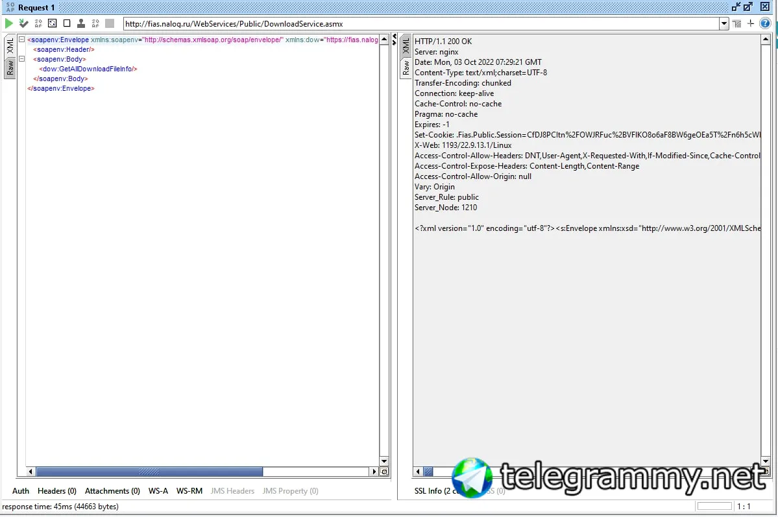This screenshot has width=778, height=517.
Task: Open the JMS Property (0) tab
Action: coord(290,490)
